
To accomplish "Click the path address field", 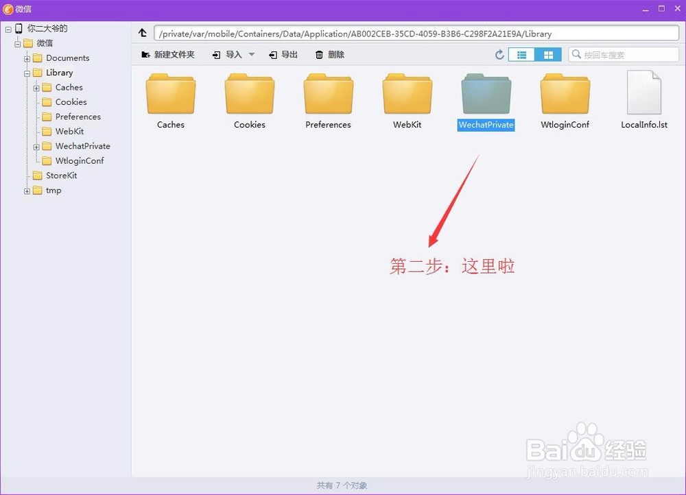I will click(416, 34).
